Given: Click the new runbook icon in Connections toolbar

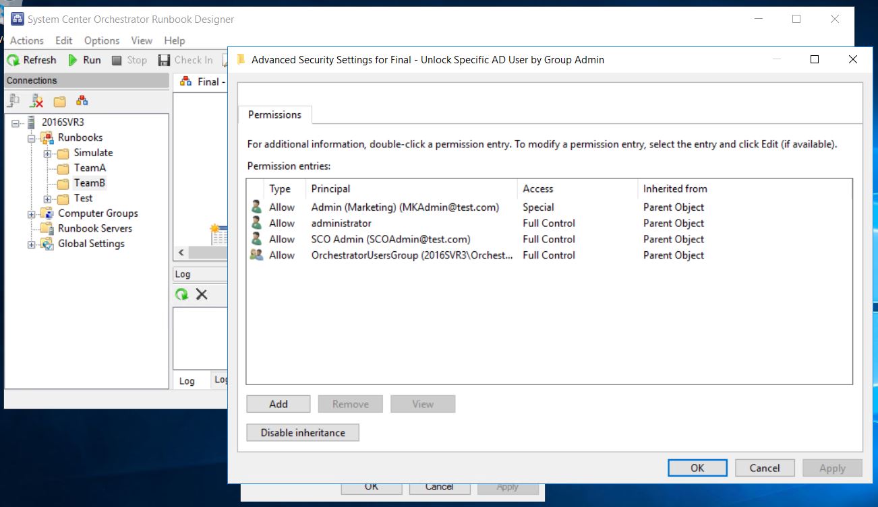Looking at the screenshot, I should (82, 101).
